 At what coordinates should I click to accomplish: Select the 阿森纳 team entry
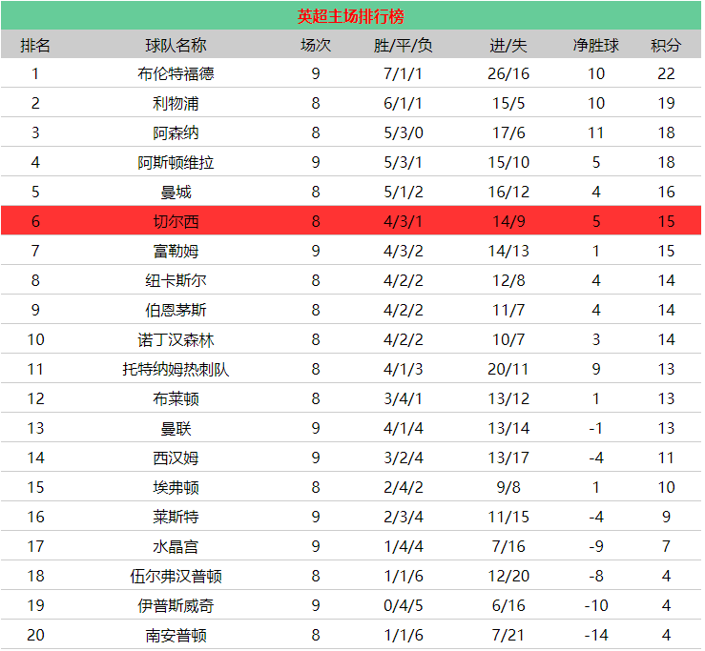176,132
